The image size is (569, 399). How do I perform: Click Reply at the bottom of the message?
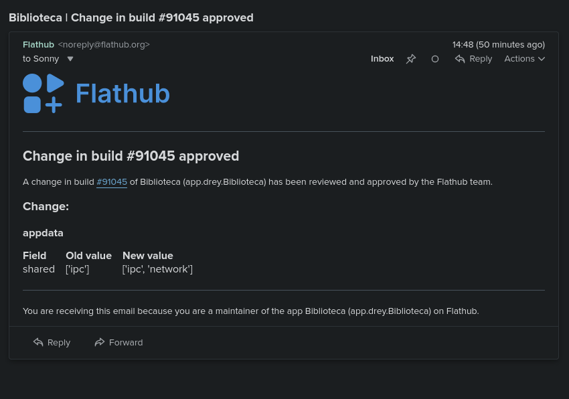click(52, 342)
